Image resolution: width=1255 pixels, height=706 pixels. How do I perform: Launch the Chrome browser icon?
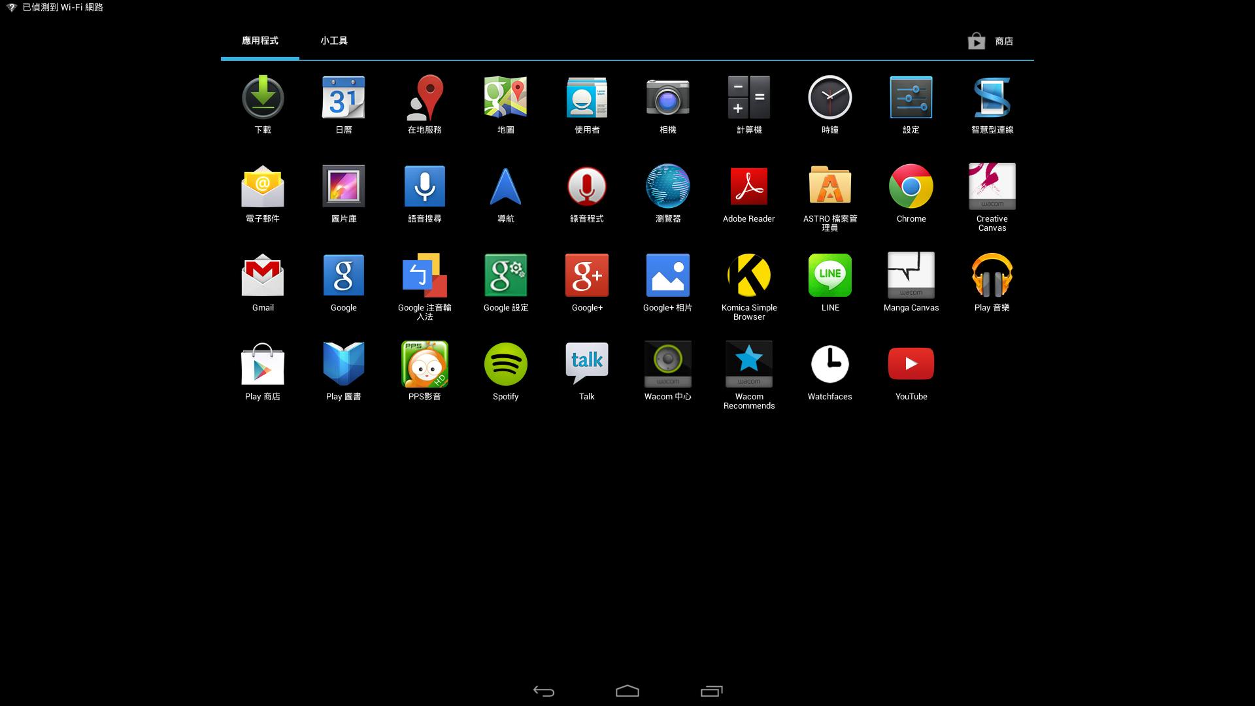[x=911, y=186]
